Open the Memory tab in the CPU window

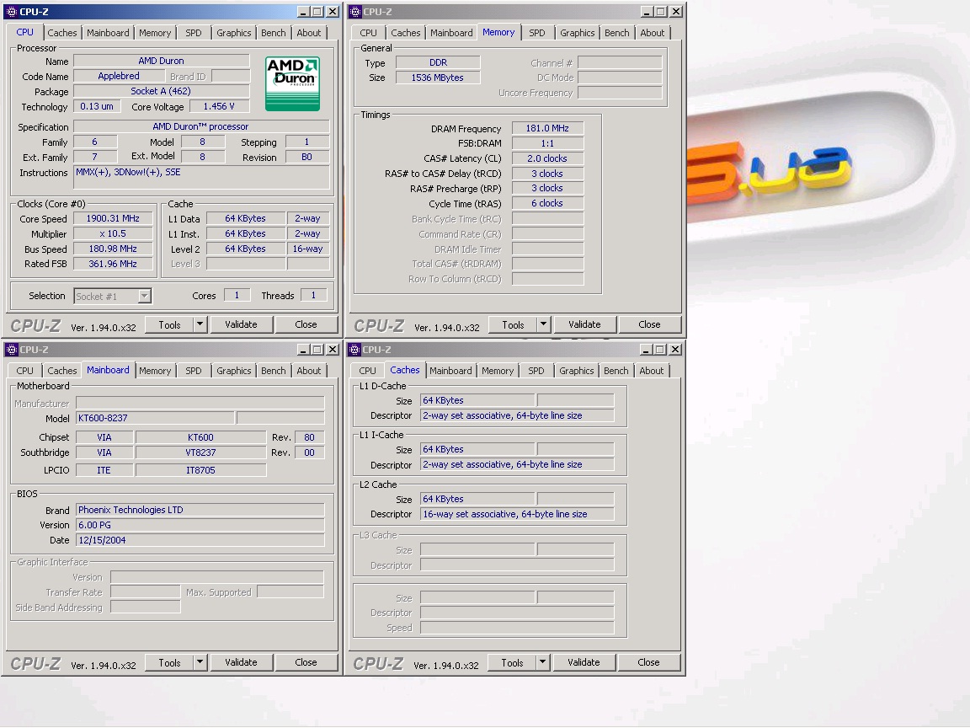coord(155,33)
